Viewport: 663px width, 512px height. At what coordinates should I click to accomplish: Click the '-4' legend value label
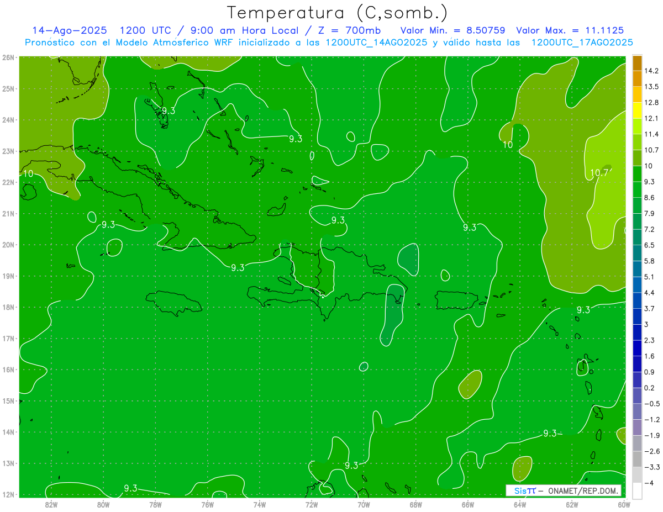point(649,483)
